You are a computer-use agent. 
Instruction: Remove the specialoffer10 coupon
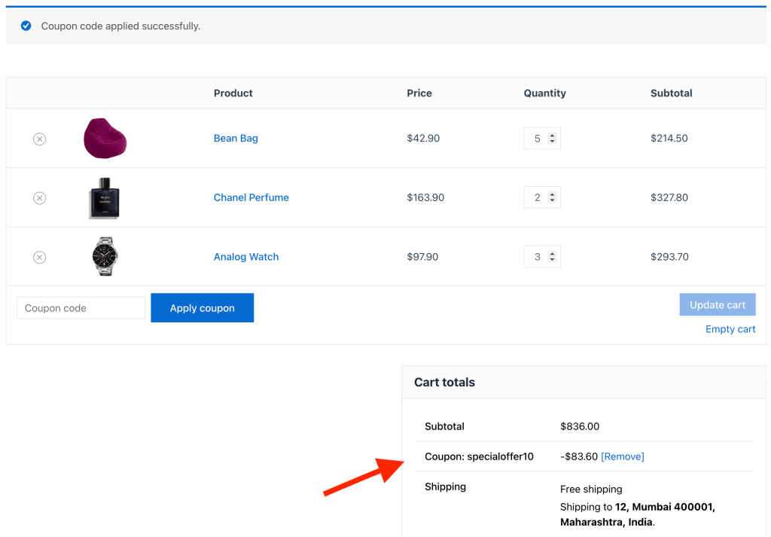pos(623,456)
